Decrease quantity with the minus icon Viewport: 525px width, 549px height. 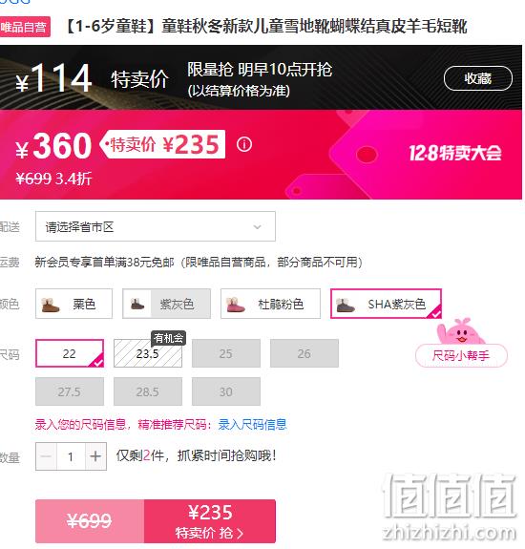(x=46, y=456)
